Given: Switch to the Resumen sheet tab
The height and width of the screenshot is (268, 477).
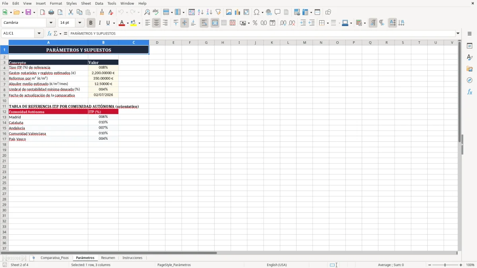Looking at the screenshot, I should click(108, 258).
